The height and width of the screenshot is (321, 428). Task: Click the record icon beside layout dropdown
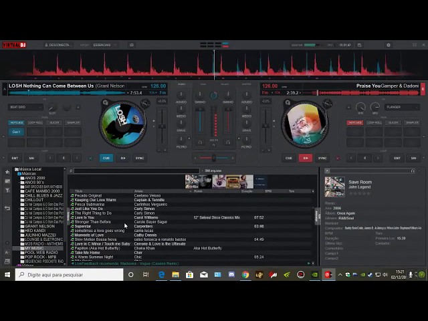(x=132, y=45)
